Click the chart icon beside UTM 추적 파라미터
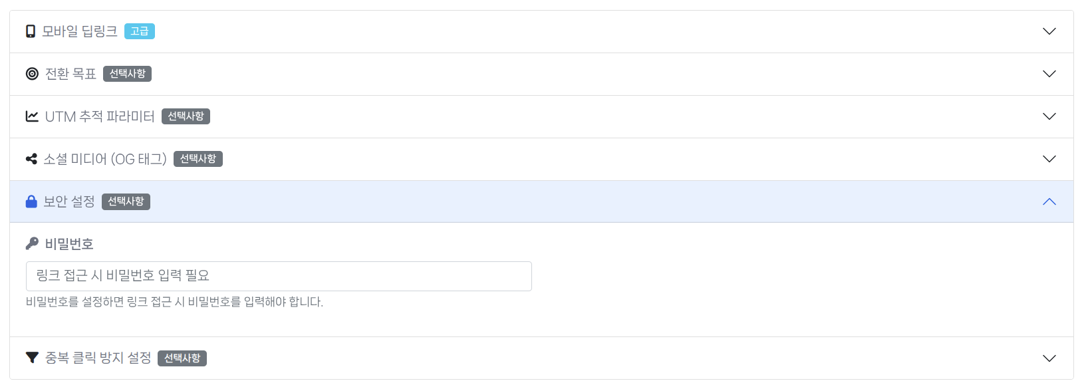This screenshot has width=1090, height=385. point(32,116)
